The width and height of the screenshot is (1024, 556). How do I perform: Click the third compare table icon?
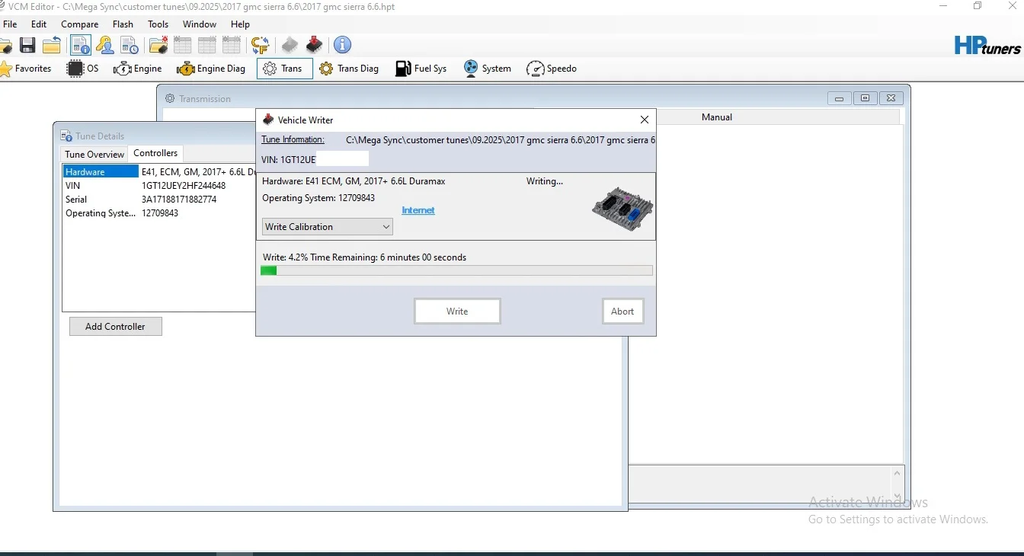[x=232, y=46]
